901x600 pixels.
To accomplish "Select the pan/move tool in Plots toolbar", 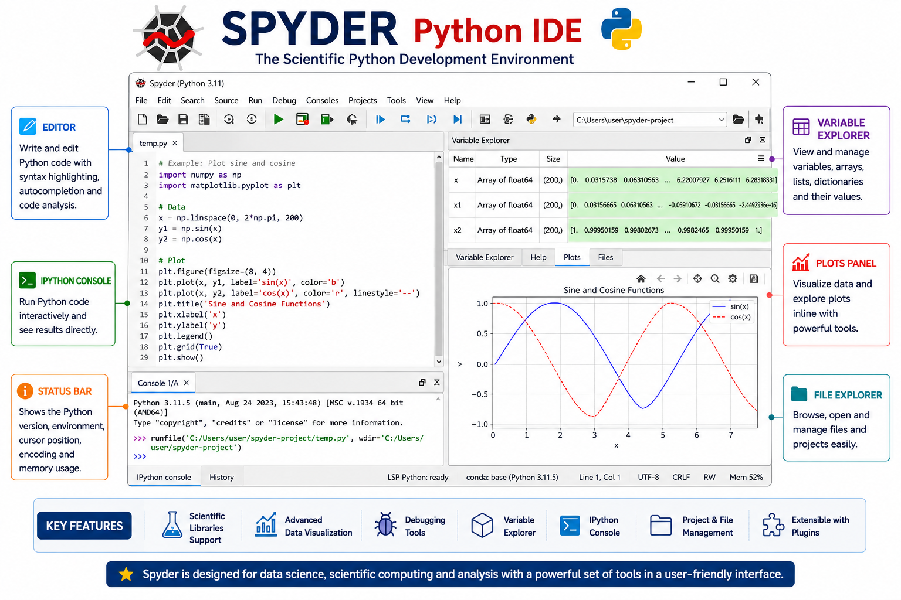I will click(697, 279).
